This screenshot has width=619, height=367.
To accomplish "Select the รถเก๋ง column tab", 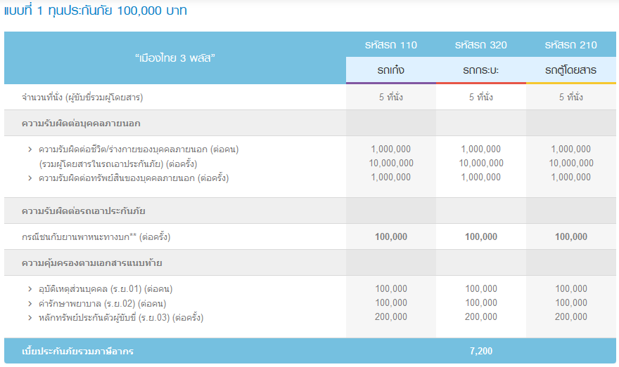I will [x=391, y=70].
